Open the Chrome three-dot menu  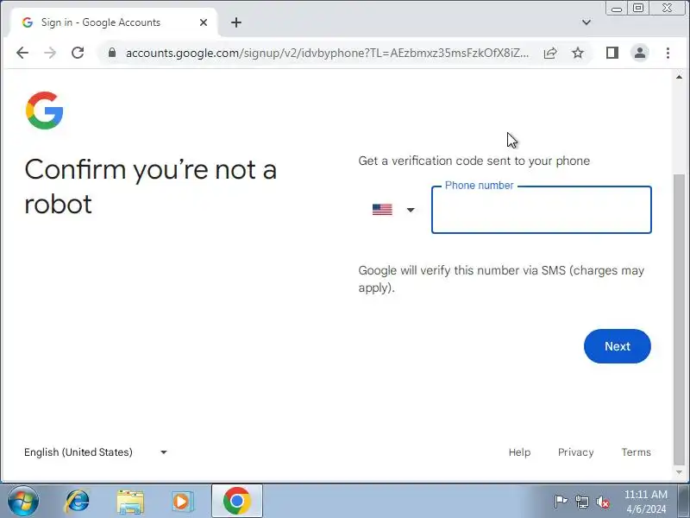(x=668, y=53)
